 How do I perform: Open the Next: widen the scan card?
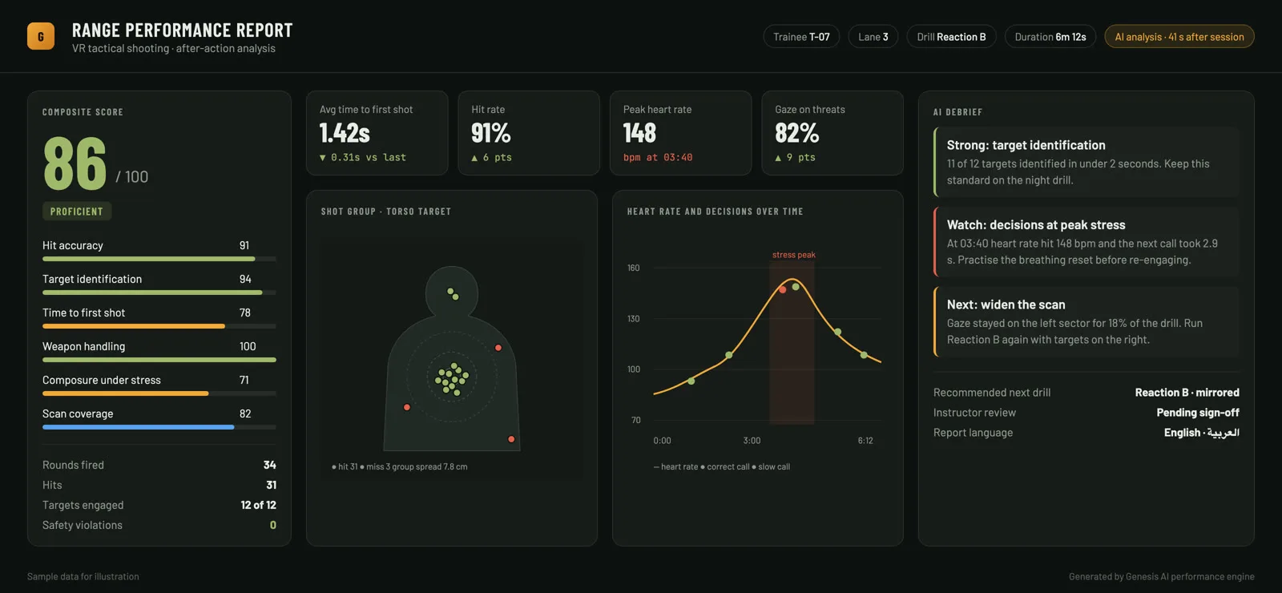pyautogui.click(x=1086, y=321)
